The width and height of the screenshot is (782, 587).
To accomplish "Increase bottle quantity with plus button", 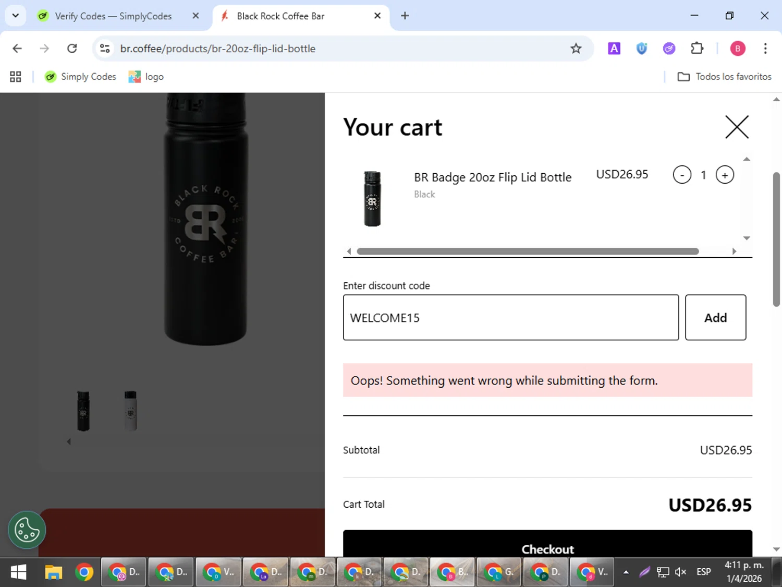I will (x=725, y=175).
